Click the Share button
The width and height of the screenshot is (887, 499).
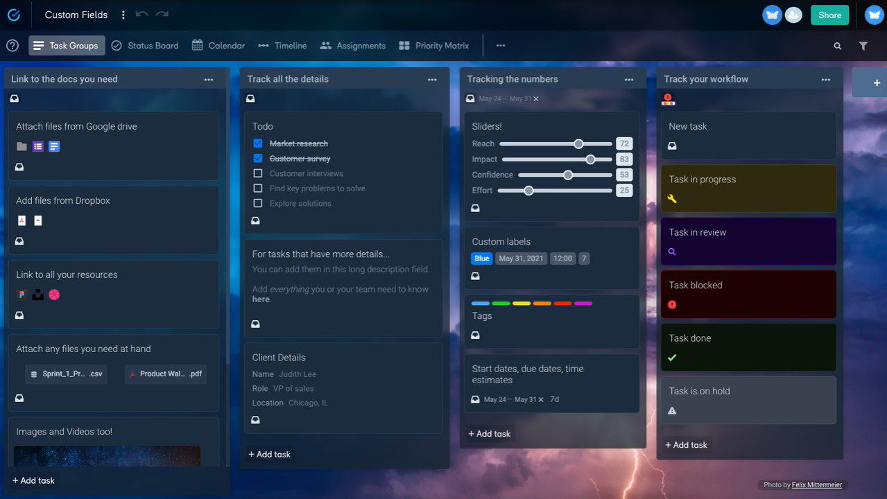pos(829,15)
